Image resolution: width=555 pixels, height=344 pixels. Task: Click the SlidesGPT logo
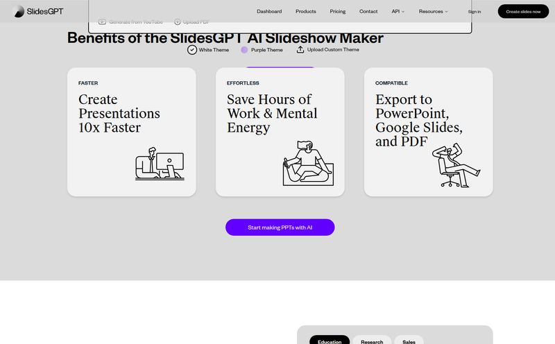38,11
